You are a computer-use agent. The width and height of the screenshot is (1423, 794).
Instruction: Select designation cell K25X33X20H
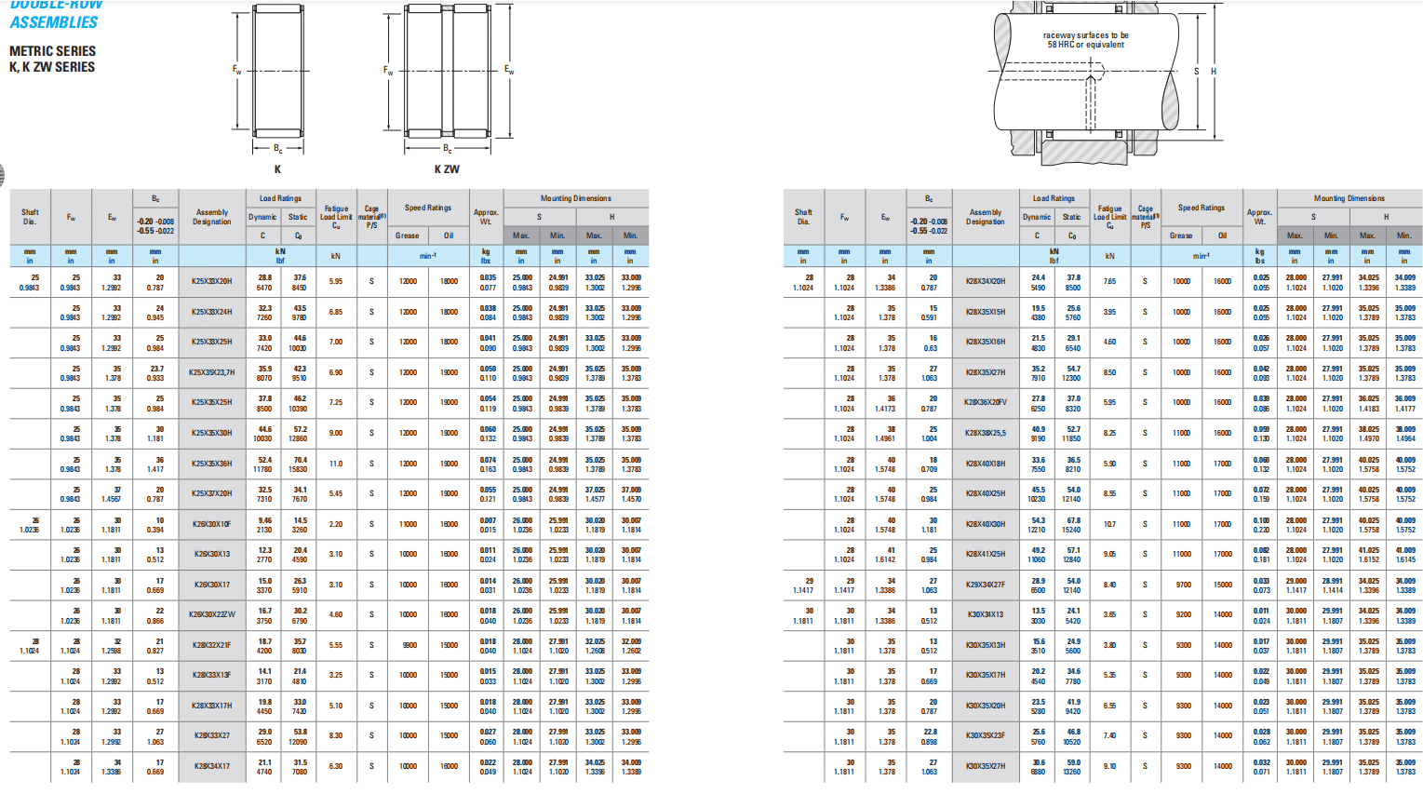tap(212, 281)
